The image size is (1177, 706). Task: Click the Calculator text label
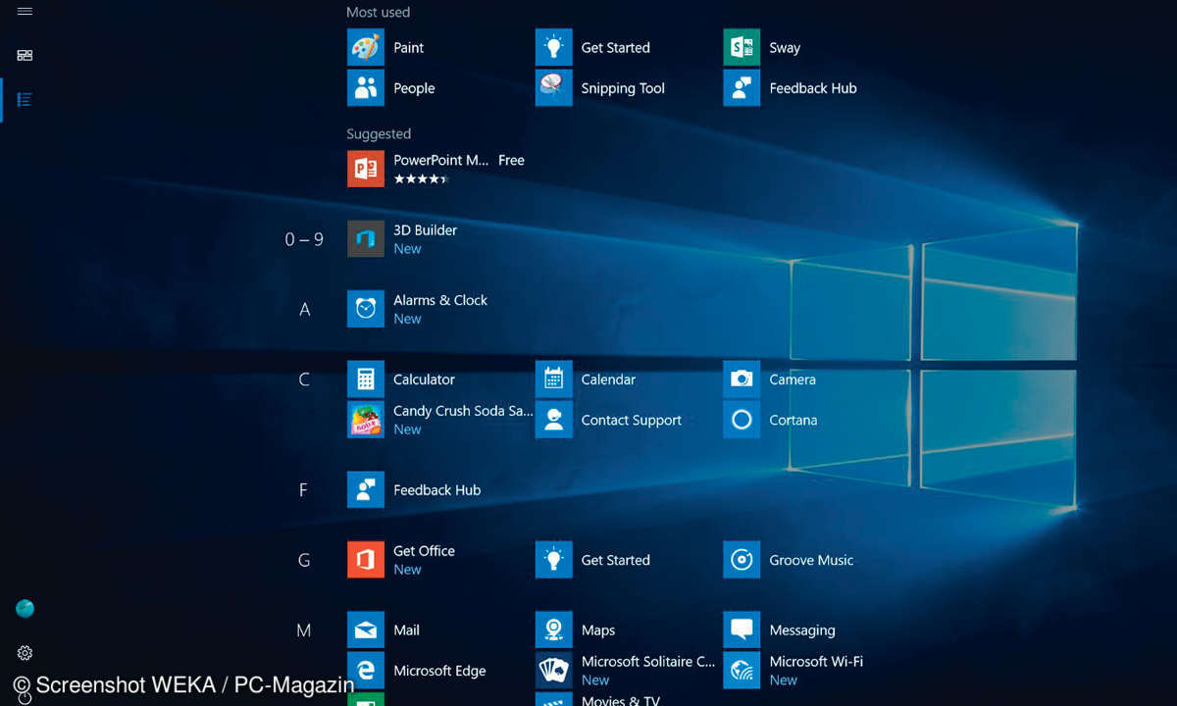coord(424,379)
